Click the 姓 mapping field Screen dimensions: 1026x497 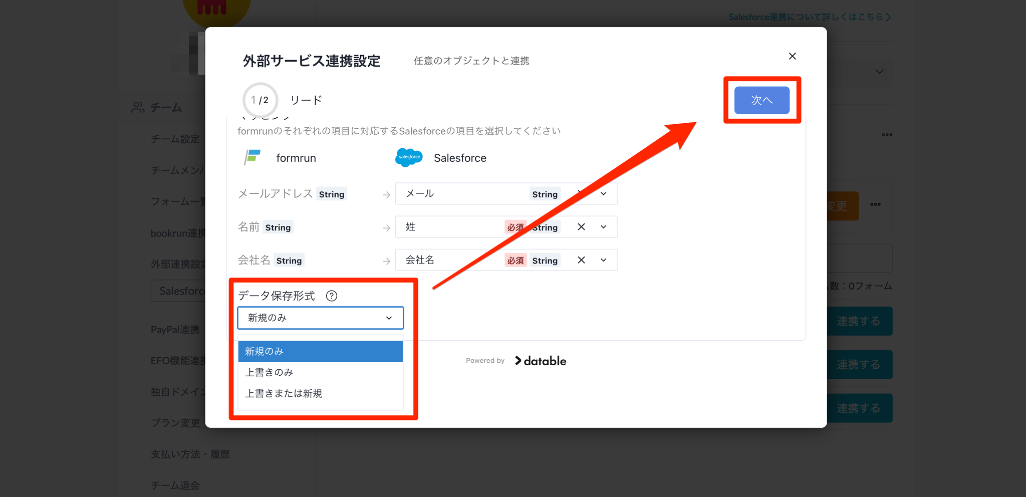coord(506,227)
